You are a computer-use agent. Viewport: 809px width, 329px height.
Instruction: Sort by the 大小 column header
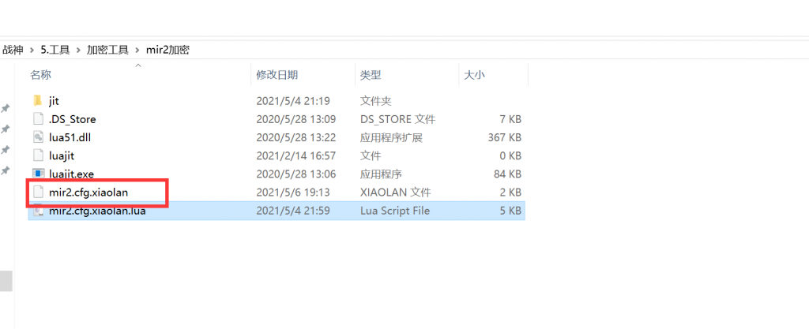coord(474,75)
